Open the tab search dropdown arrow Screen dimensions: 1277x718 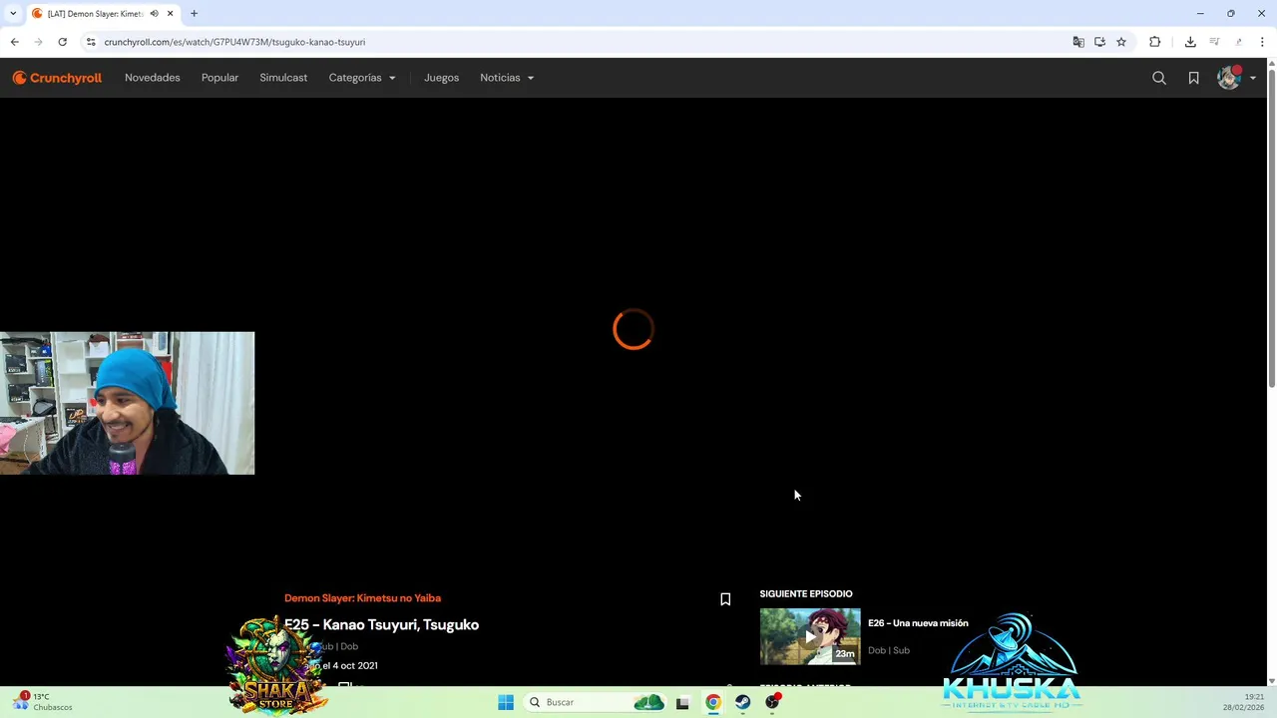(x=12, y=14)
